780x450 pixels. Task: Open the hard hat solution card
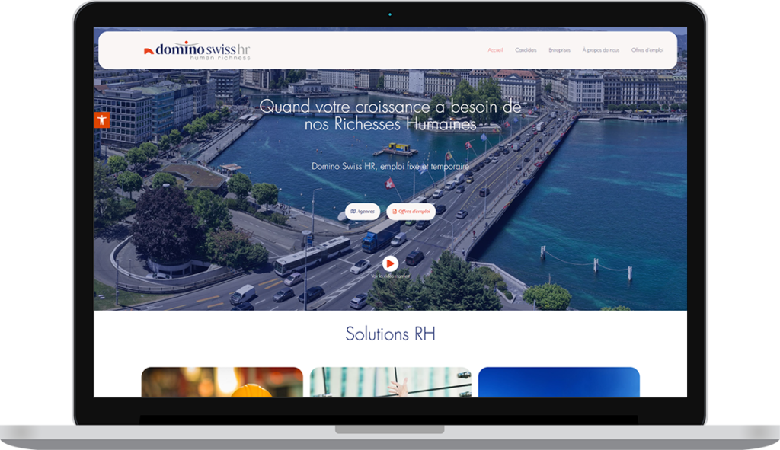222,381
